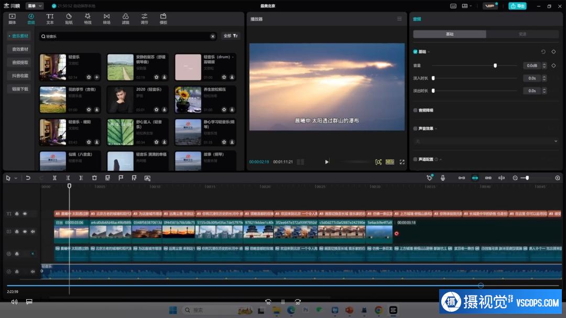Skip forward 30 seconds in the video overlay

click(298, 302)
